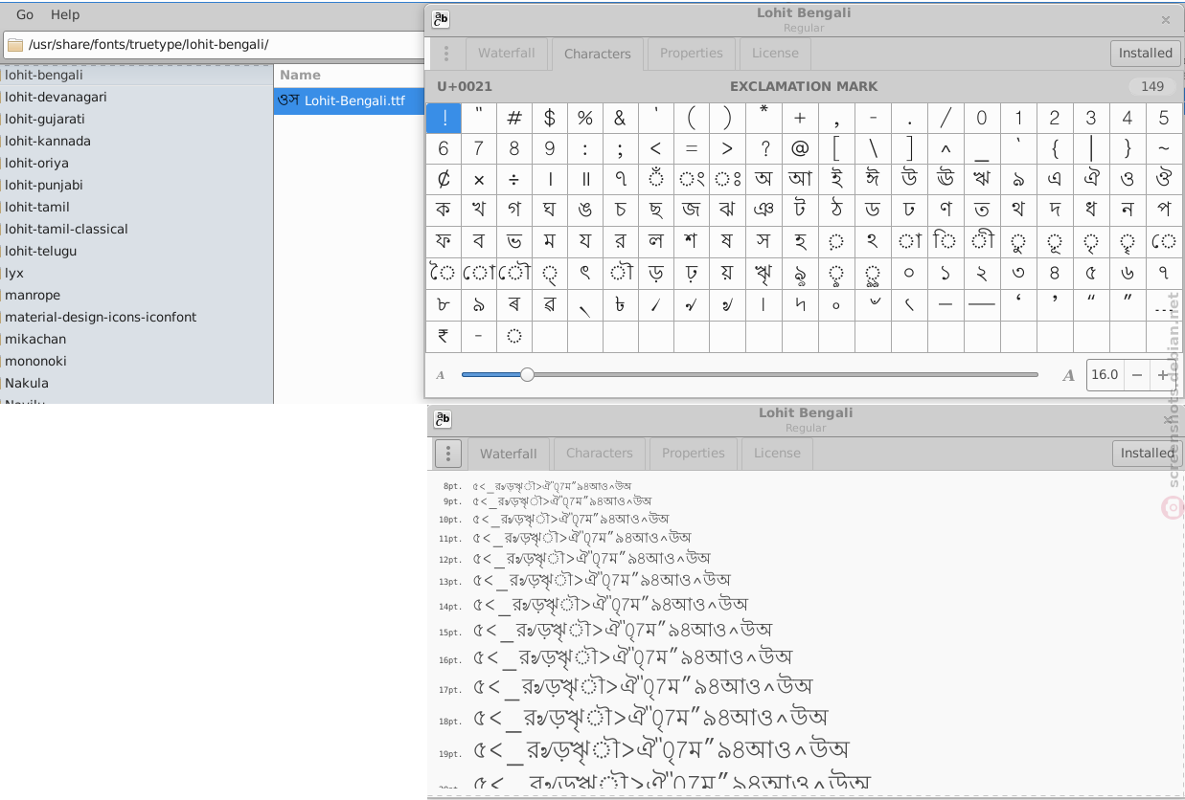Select the percent % character cell

click(x=585, y=118)
